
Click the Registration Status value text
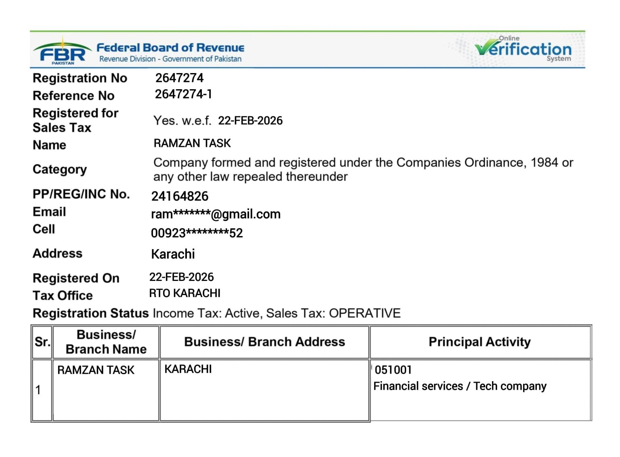pos(276,314)
